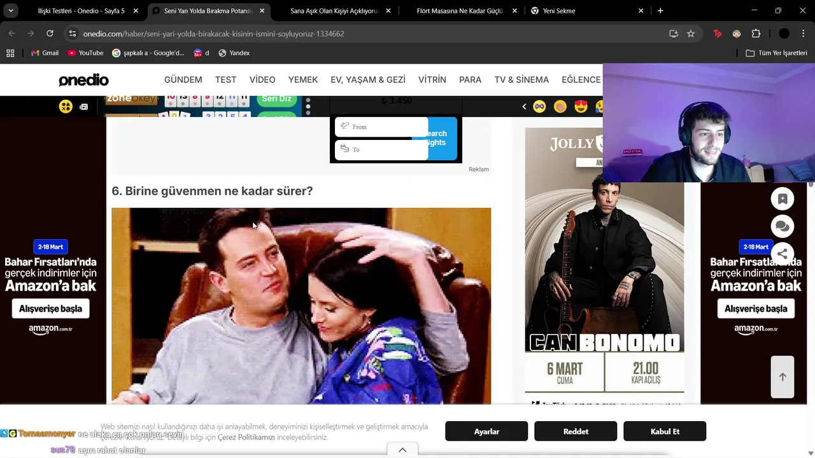815x458 pixels.
Task: Expand the cookie banner chevron
Action: [x=402, y=450]
